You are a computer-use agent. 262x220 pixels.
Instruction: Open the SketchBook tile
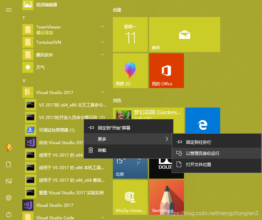point(167,197)
